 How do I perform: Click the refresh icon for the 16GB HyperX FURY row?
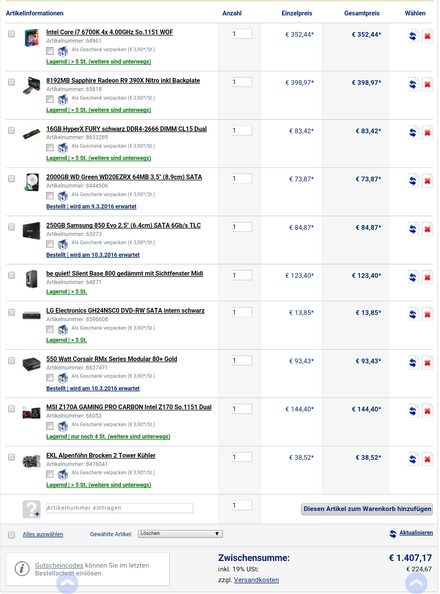coord(413,132)
